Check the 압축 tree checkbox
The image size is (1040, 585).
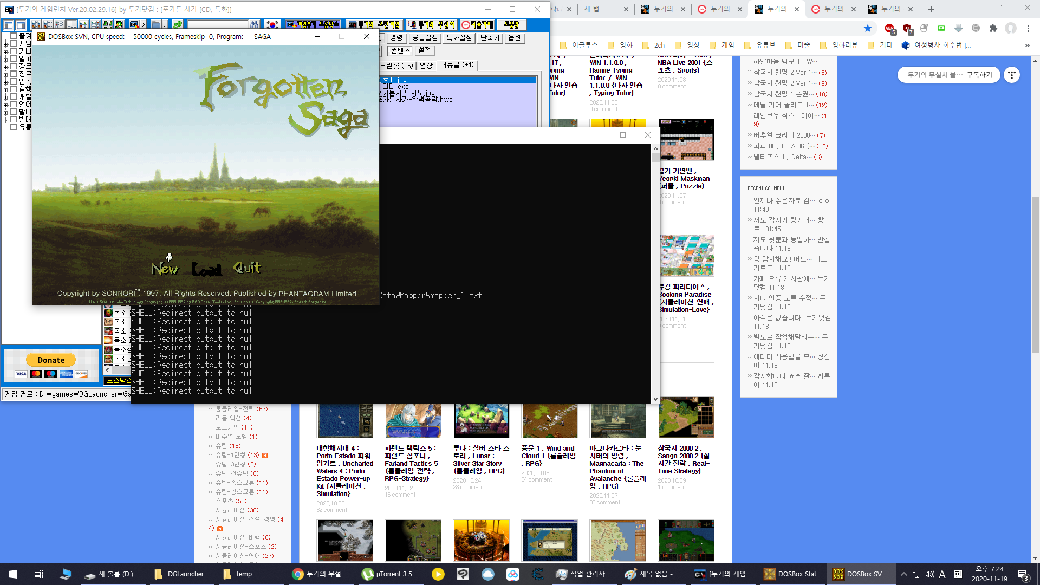pyautogui.click(x=14, y=81)
